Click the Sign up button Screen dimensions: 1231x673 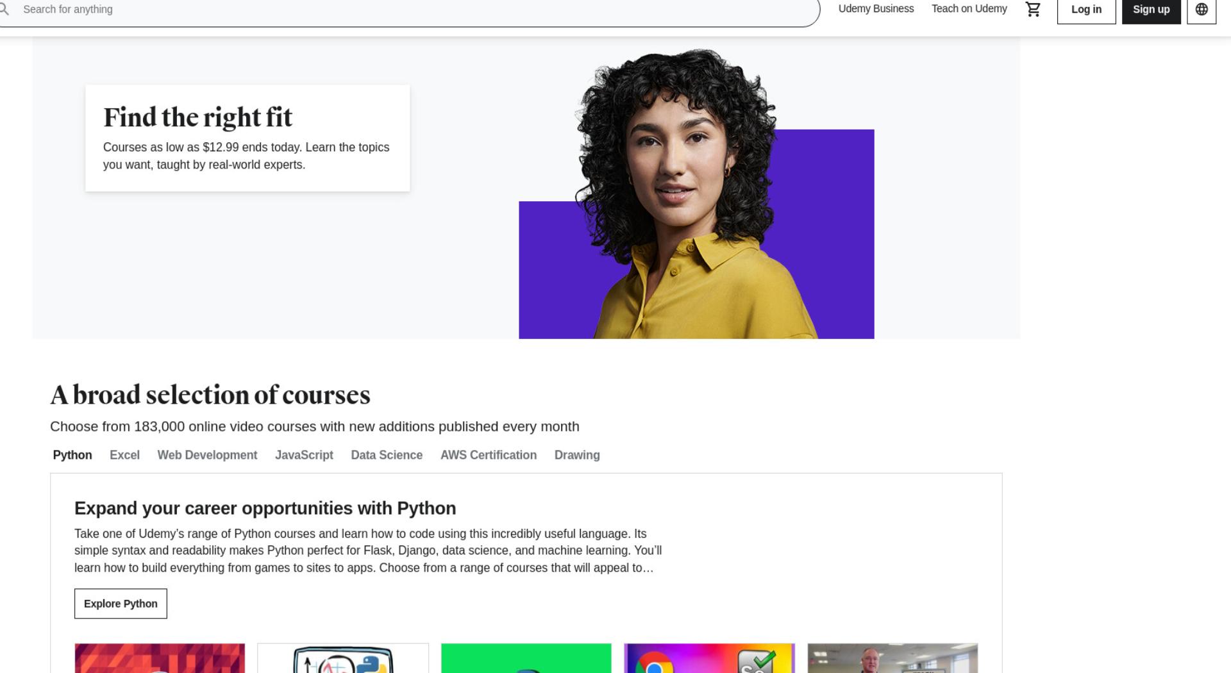click(x=1151, y=10)
